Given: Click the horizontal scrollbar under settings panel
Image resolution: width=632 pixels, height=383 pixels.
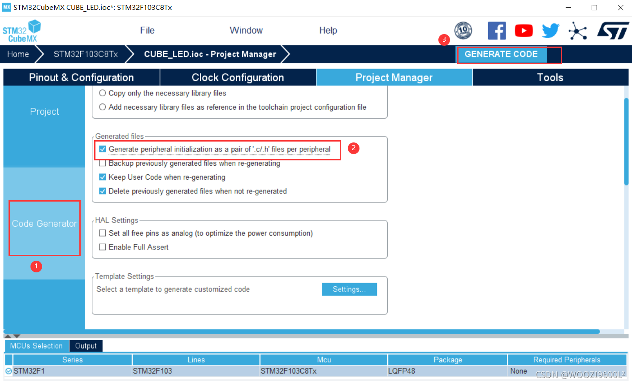Looking at the screenshot, I should (301, 332).
